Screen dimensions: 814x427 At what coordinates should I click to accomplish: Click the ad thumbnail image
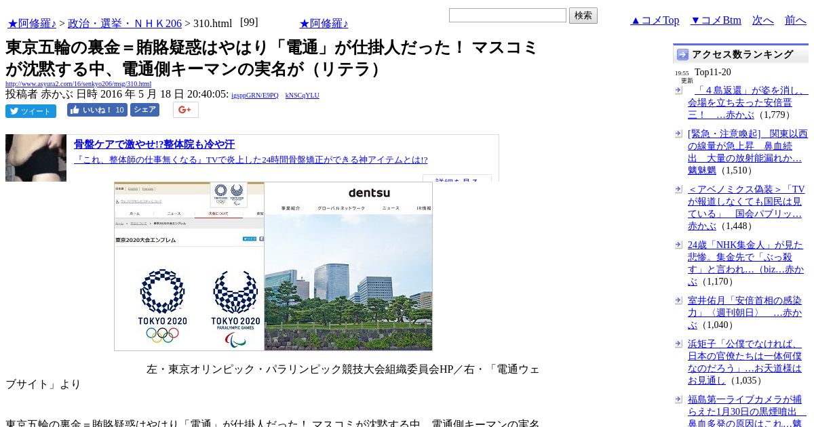(x=36, y=158)
